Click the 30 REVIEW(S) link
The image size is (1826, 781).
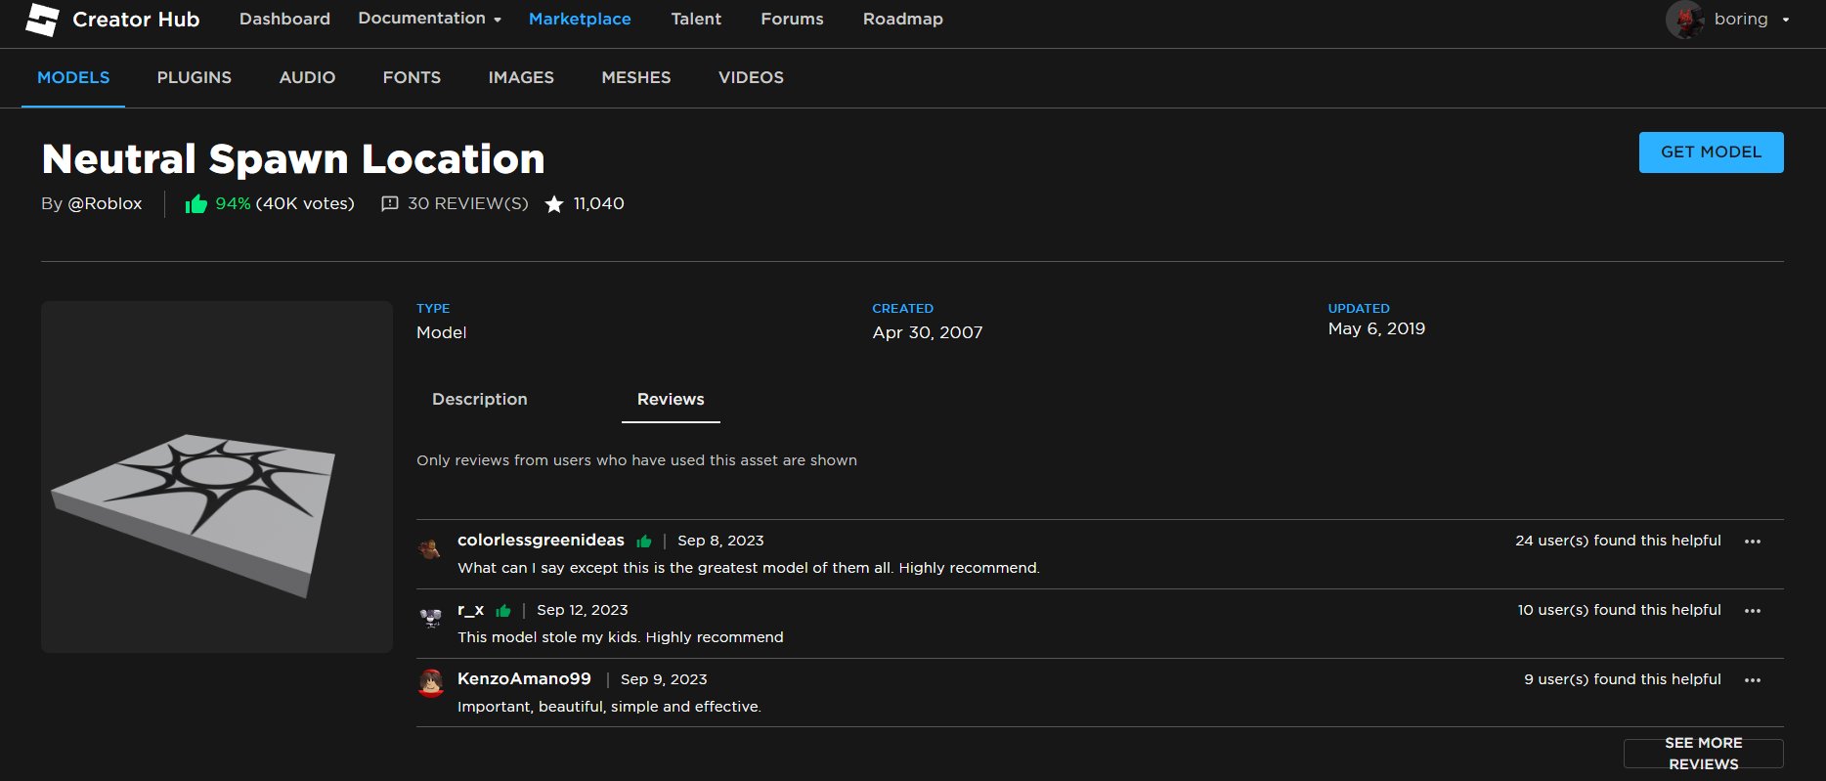pos(467,203)
